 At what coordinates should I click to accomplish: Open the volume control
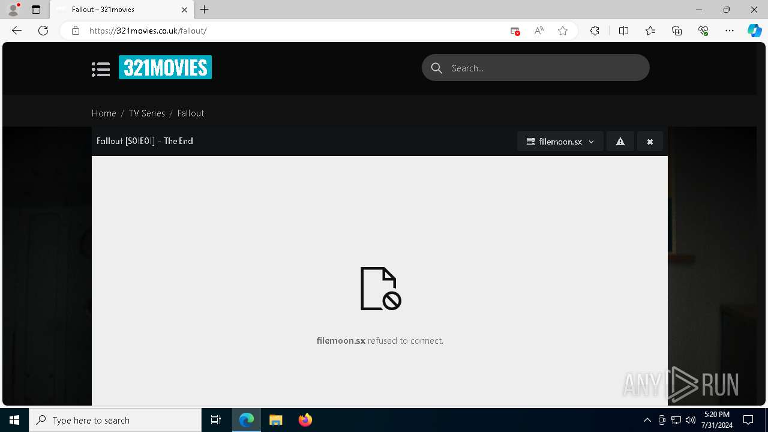coord(691,420)
